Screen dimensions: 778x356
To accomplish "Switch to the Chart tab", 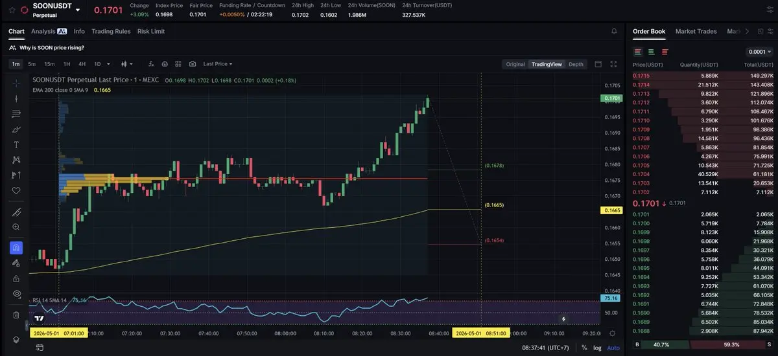I will click(16, 31).
